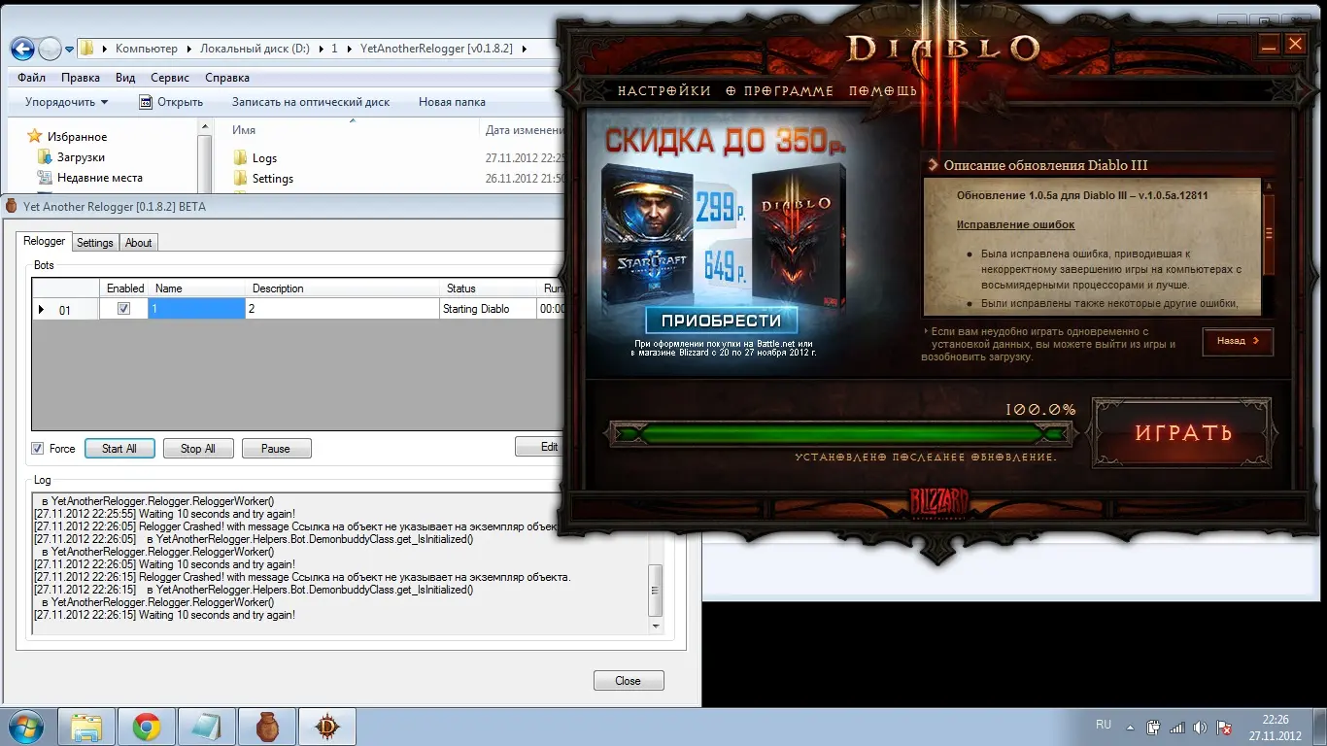Click the log scrollbar down arrow
Screen dimensions: 1327x746
pos(656,627)
